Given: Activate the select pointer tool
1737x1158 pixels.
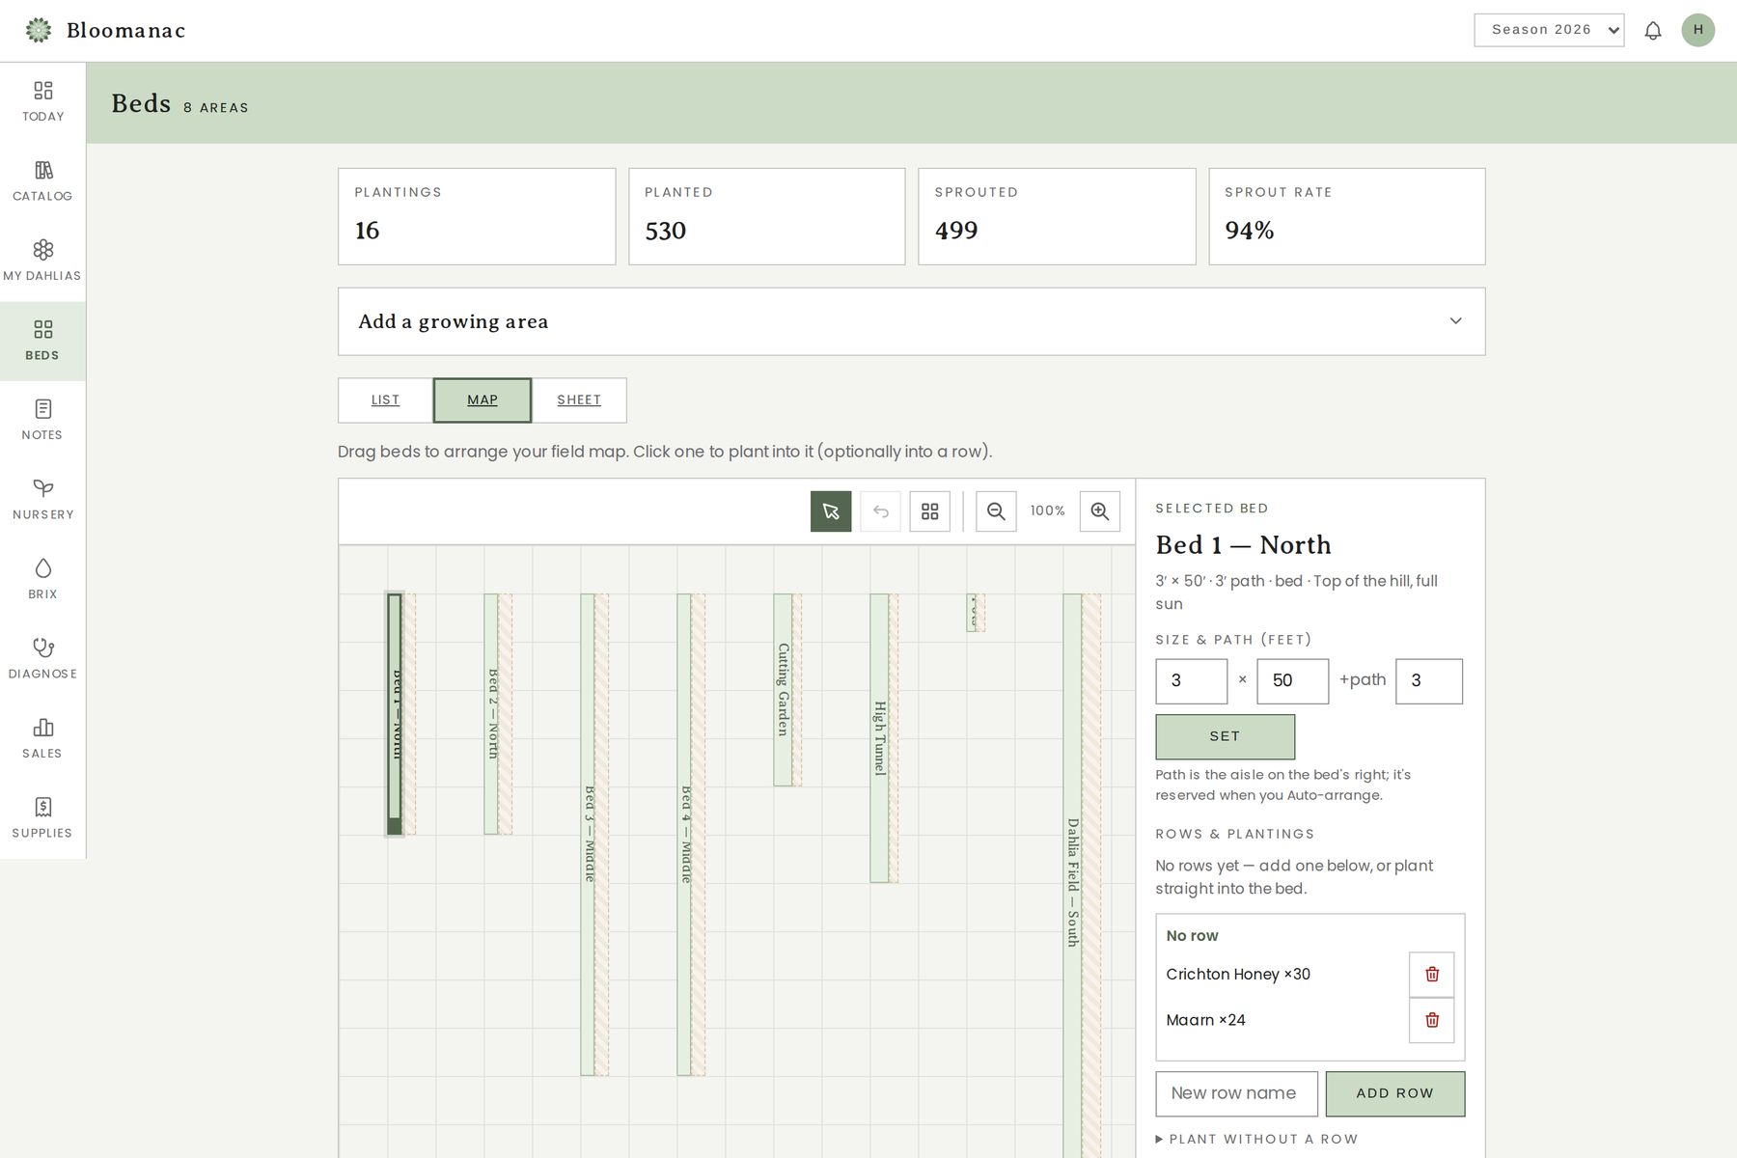Looking at the screenshot, I should pyautogui.click(x=831, y=511).
